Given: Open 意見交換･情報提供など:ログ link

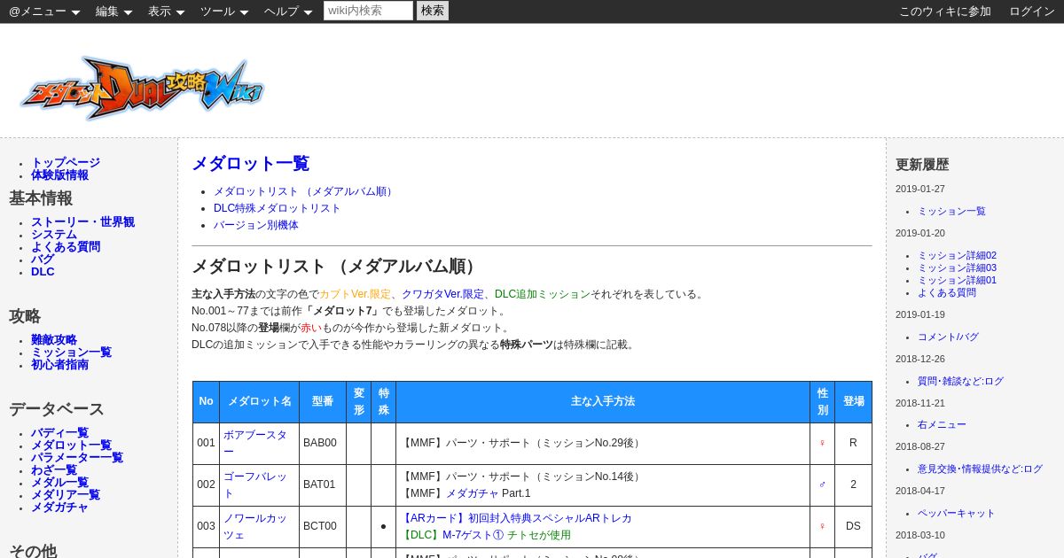Looking at the screenshot, I should pyautogui.click(x=980, y=469).
